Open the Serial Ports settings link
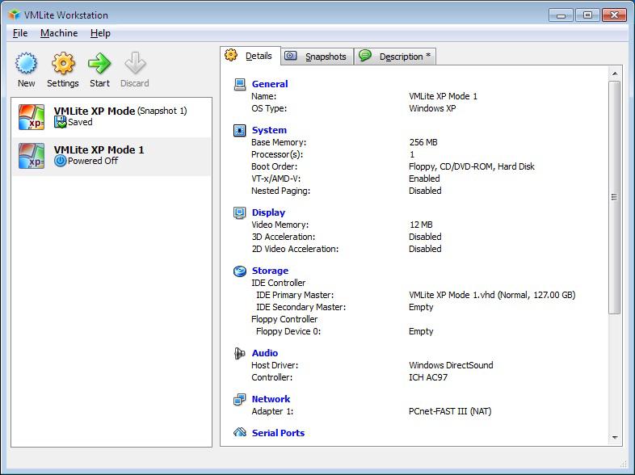The width and height of the screenshot is (635, 475). 278,433
